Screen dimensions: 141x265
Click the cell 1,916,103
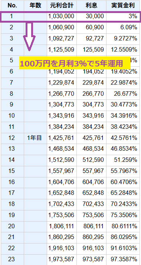pyautogui.click(x=62, y=248)
